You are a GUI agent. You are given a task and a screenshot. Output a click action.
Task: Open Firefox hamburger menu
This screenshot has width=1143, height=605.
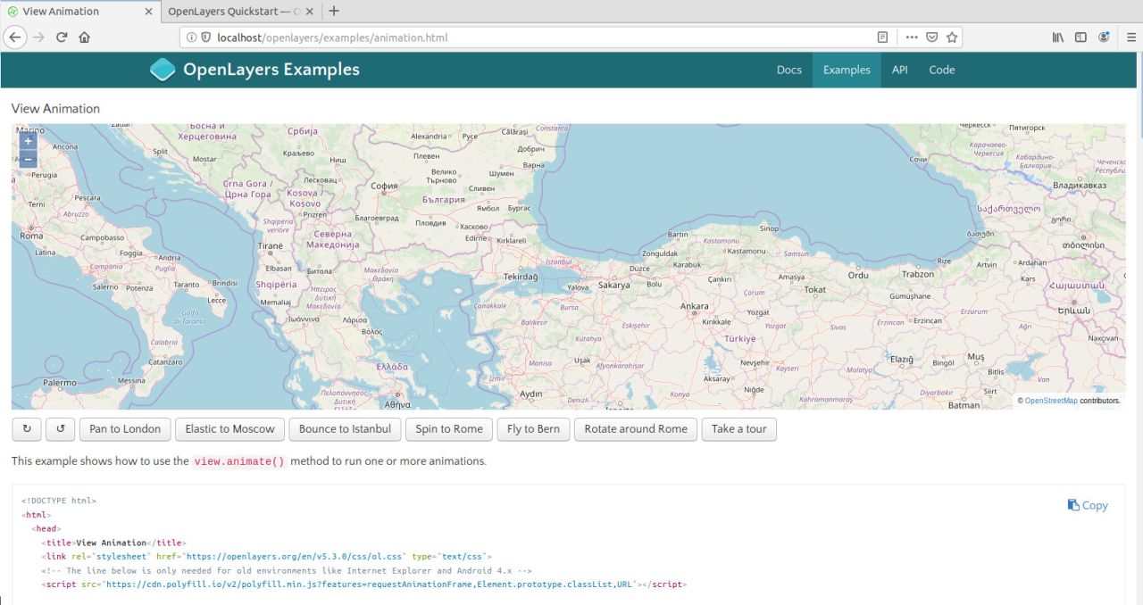pyautogui.click(x=1130, y=37)
